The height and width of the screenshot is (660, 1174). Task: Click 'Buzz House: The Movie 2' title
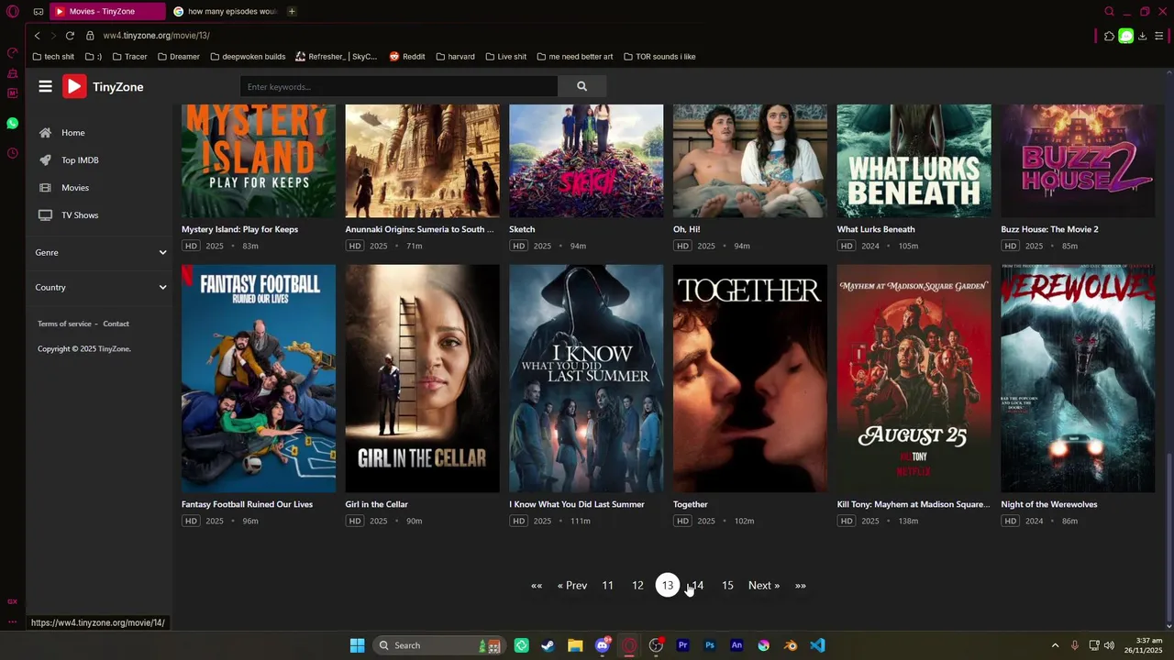[1049, 229]
